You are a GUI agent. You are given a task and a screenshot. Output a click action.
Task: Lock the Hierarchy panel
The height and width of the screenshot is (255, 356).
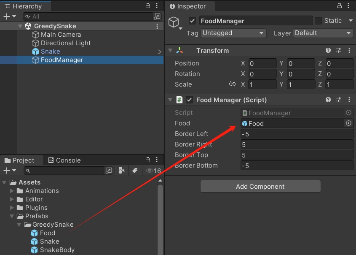[x=148, y=5]
